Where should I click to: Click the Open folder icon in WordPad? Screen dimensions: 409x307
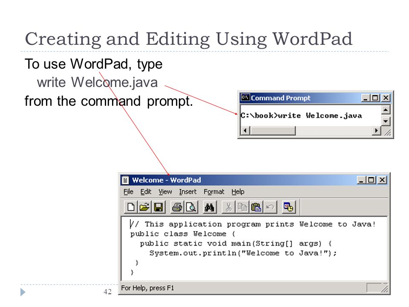point(144,207)
